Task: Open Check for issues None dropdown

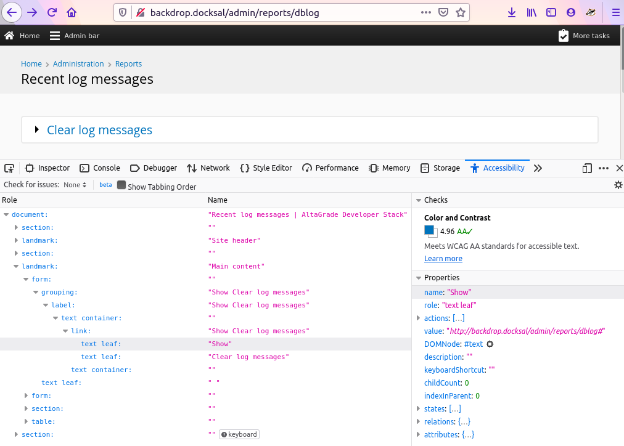Action: (x=75, y=185)
